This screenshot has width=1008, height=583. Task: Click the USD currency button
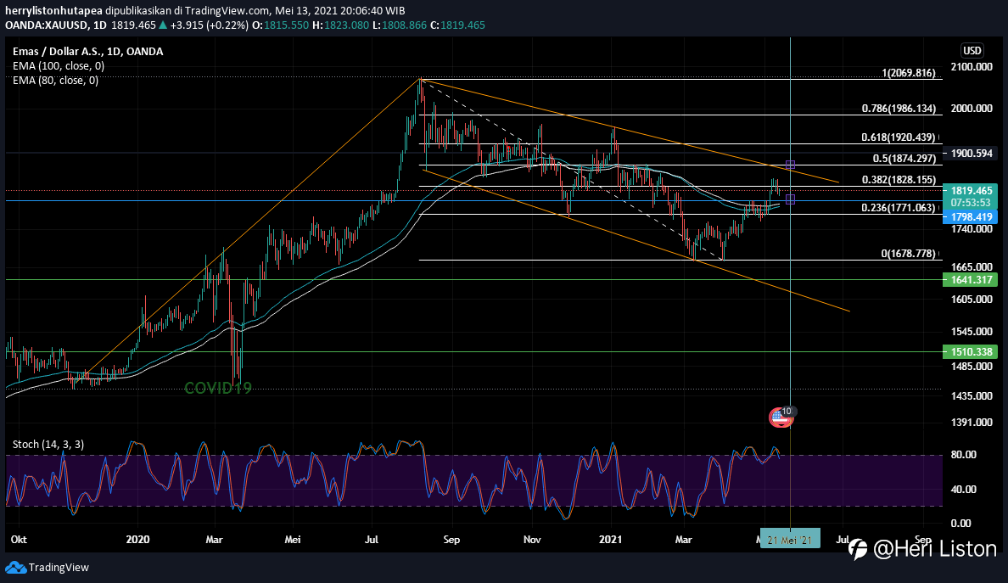click(972, 51)
